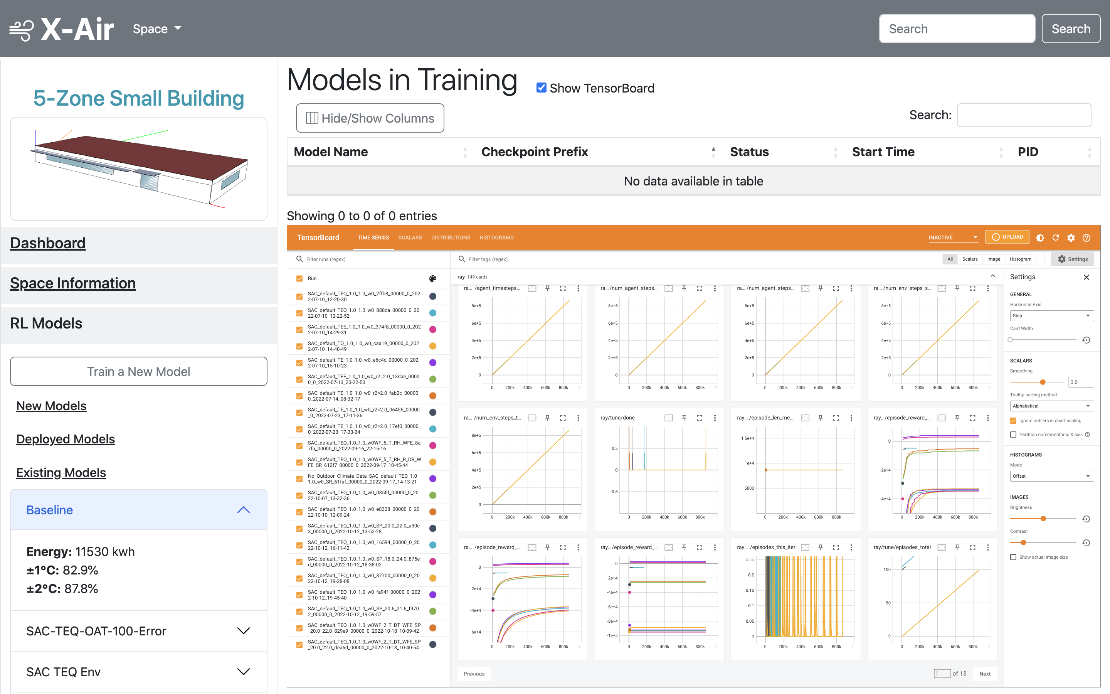Open TensorBoard dark mode toggle icon

point(1040,238)
